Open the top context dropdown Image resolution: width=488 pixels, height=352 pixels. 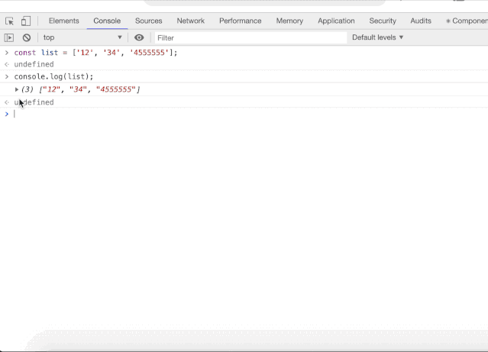82,37
